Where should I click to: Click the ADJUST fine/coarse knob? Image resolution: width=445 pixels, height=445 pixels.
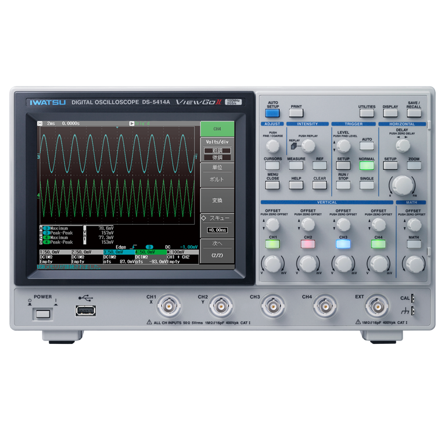(272, 146)
